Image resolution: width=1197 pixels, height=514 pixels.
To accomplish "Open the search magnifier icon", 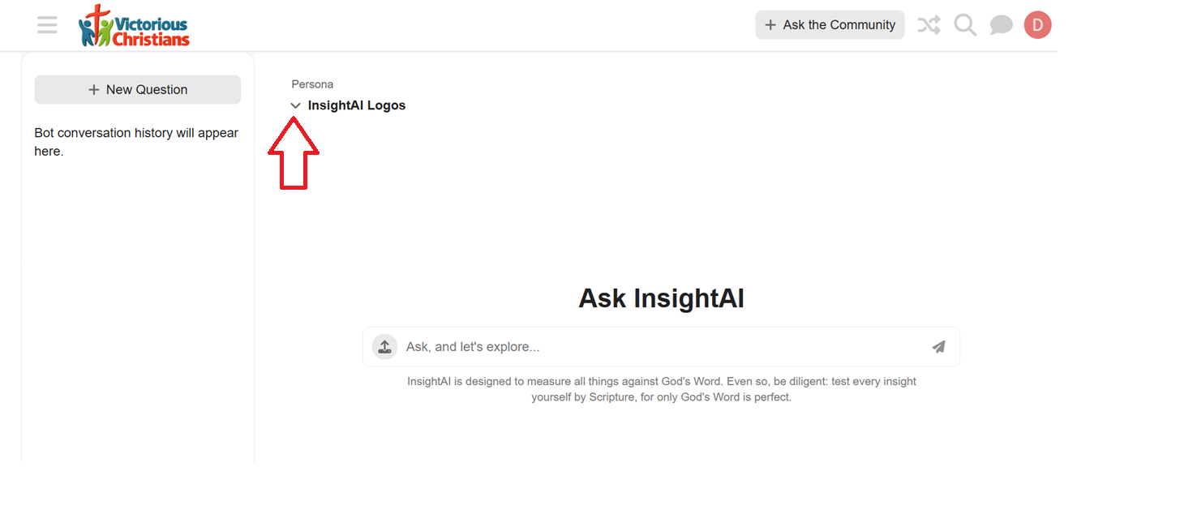I will click(965, 25).
